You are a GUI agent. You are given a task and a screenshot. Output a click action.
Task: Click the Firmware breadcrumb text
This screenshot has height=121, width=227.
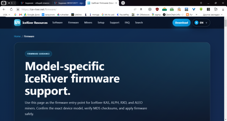[x=29, y=36]
